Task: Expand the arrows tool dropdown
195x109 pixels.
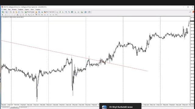Action: tap(30, 15)
